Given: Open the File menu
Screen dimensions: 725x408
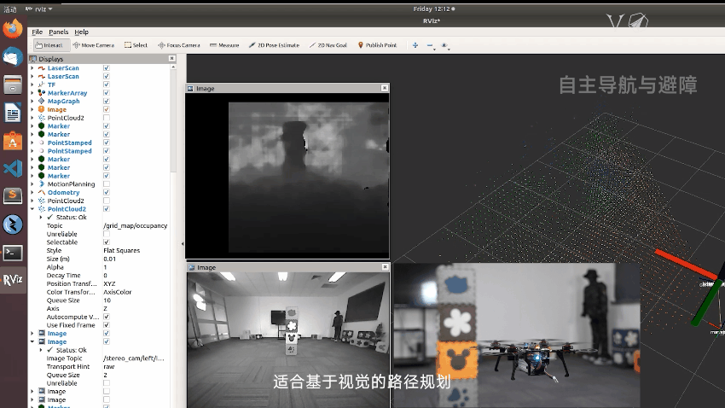Looking at the screenshot, I should (x=37, y=32).
